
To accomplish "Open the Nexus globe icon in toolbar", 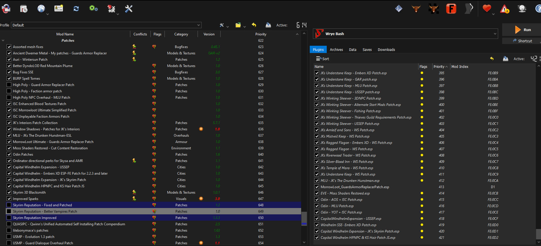I will click(41, 9).
